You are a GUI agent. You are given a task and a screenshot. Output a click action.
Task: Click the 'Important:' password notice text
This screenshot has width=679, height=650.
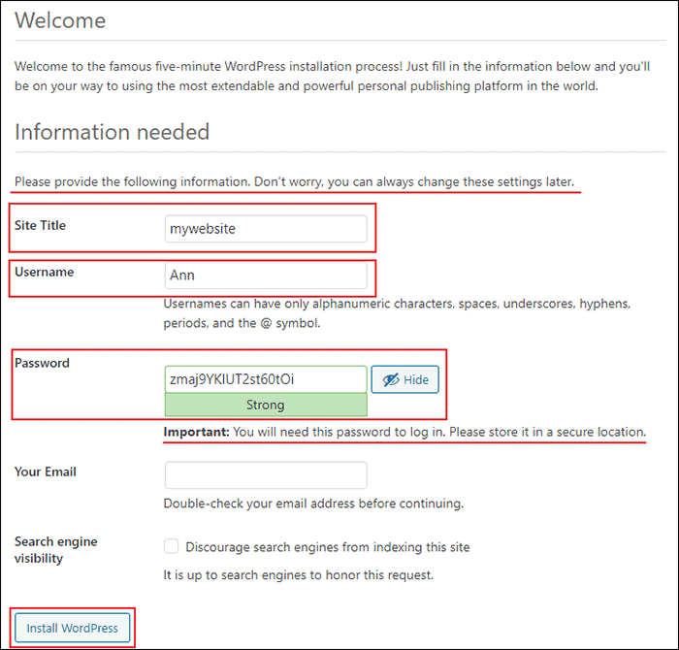point(404,432)
